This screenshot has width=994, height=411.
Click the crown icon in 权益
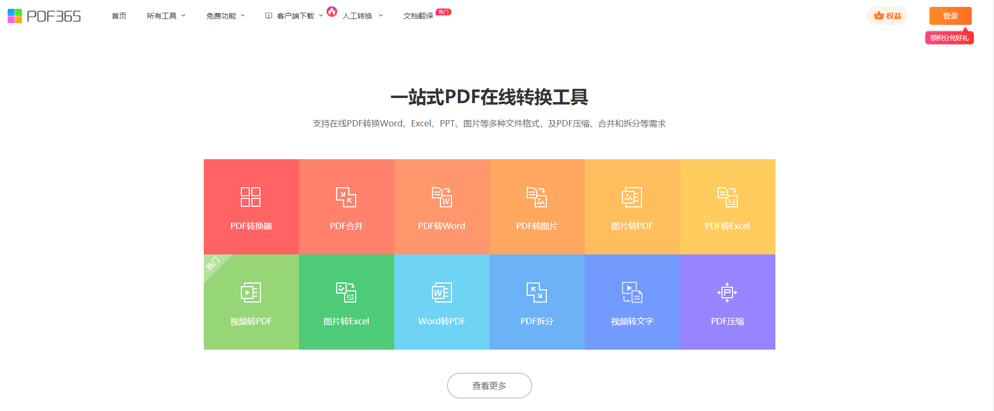click(879, 16)
